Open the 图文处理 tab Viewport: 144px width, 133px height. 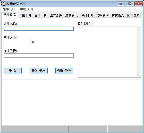pyautogui.click(x=56, y=15)
